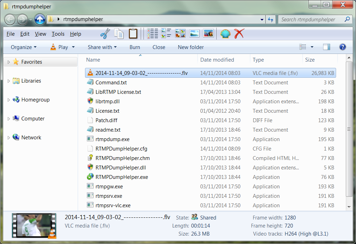The height and width of the screenshot is (244, 356).
Task: Select the Command.txt file
Action: tap(210, 82)
